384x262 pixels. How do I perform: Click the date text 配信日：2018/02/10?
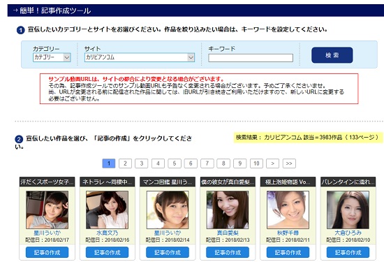tap(348, 240)
